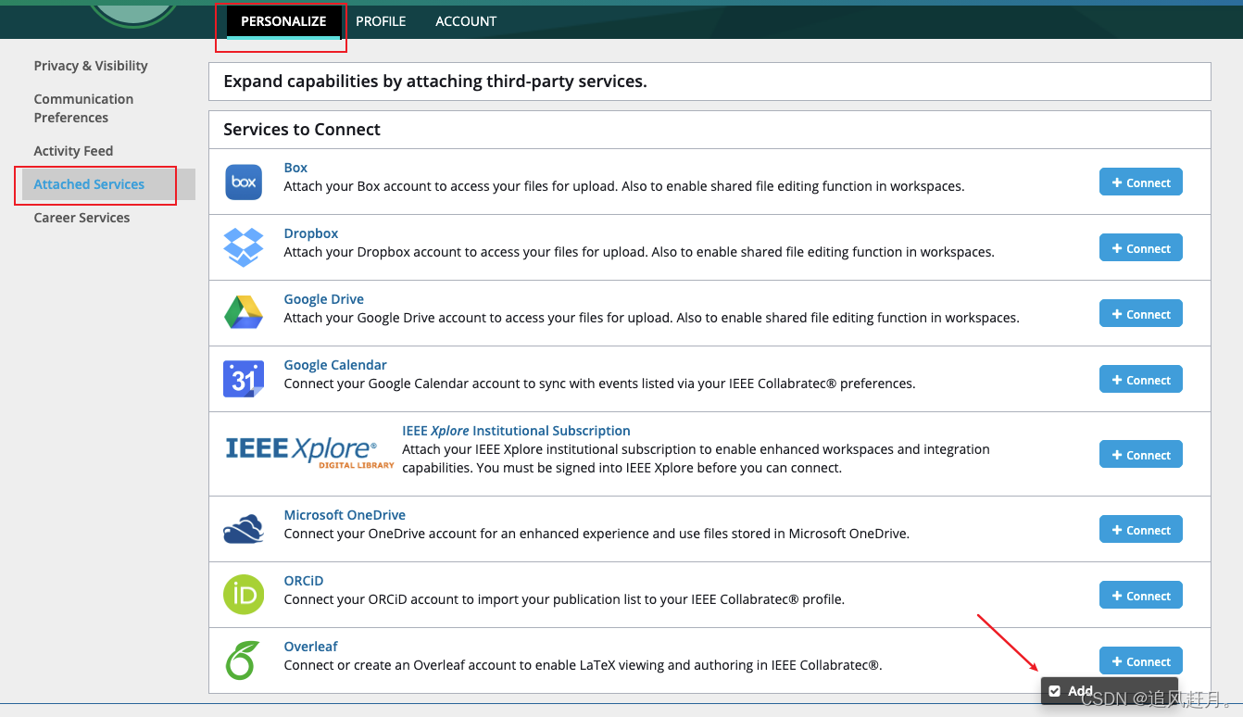This screenshot has width=1243, height=717.
Task: Click the Google Calendar icon
Action: click(243, 379)
